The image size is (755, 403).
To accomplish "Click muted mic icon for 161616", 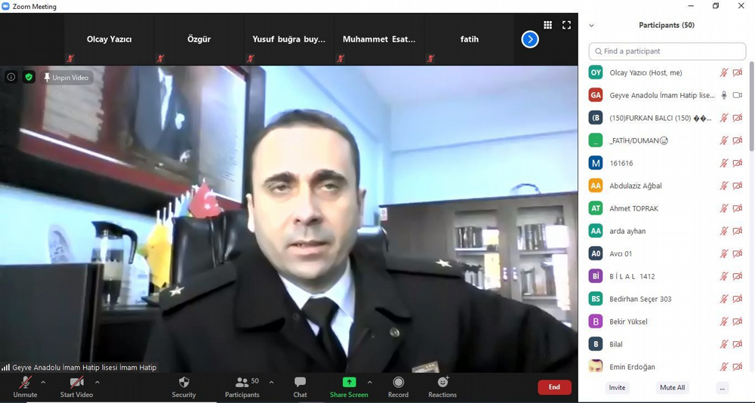I will (724, 163).
